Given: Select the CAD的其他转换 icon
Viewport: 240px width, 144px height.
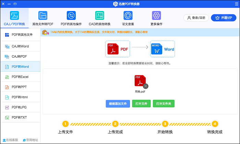Looking at the screenshot, I should [99, 16].
